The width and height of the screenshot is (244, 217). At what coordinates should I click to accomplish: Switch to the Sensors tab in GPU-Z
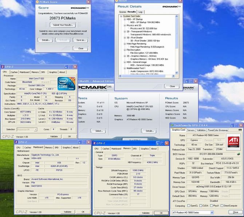coord(190,130)
